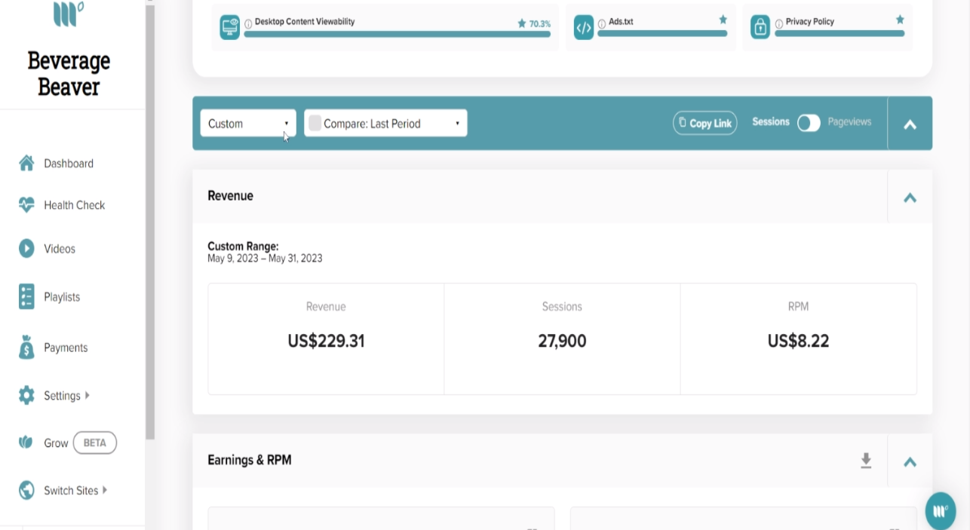Collapse the date filter bar chevron
This screenshot has width=970, height=530.
pyautogui.click(x=910, y=124)
